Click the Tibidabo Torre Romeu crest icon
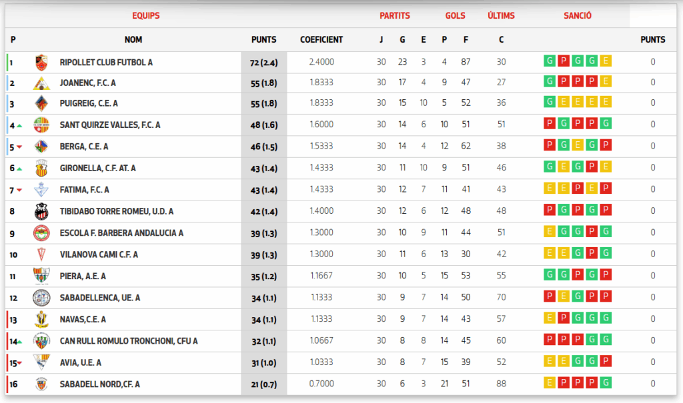The height and width of the screenshot is (403, 683). click(x=41, y=212)
